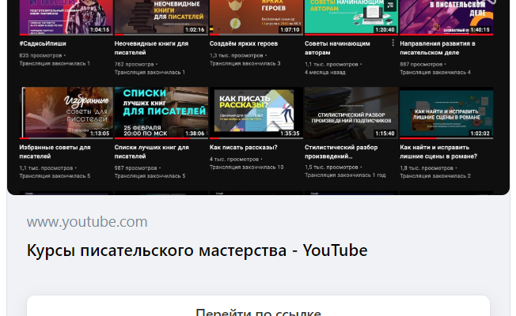Click the 1:38:06 duration badge on Списки thumbnail

pos(195,134)
